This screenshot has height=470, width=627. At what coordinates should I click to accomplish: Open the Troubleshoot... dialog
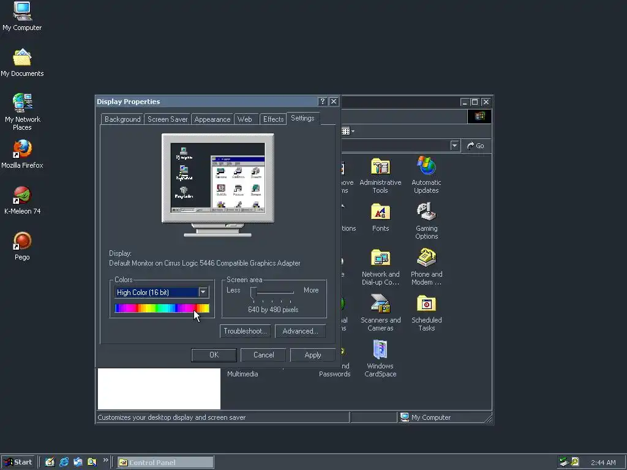(x=245, y=331)
